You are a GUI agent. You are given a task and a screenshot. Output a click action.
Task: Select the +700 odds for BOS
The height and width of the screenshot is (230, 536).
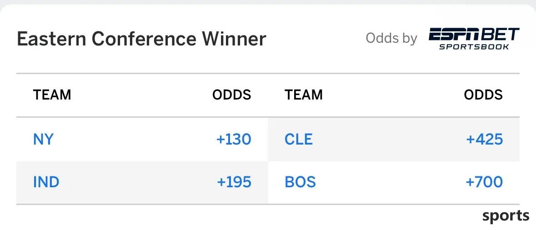484,182
